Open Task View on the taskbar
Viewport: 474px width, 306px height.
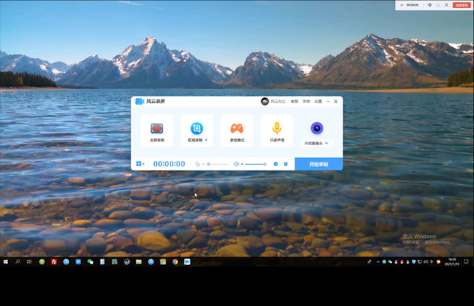29,262
